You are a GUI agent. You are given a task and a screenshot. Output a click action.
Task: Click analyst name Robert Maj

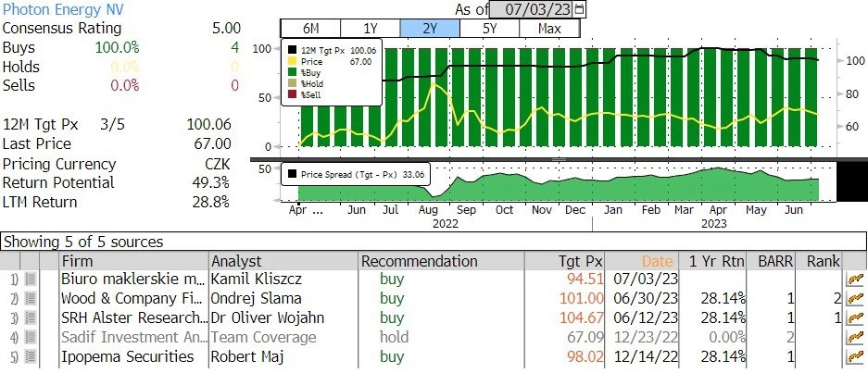pyautogui.click(x=247, y=356)
